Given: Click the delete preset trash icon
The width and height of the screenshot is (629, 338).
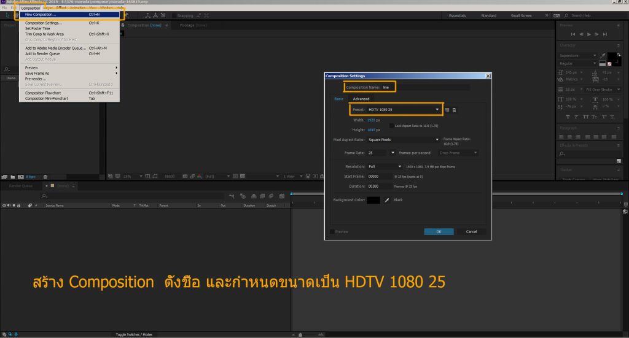Looking at the screenshot, I should tap(455, 110).
